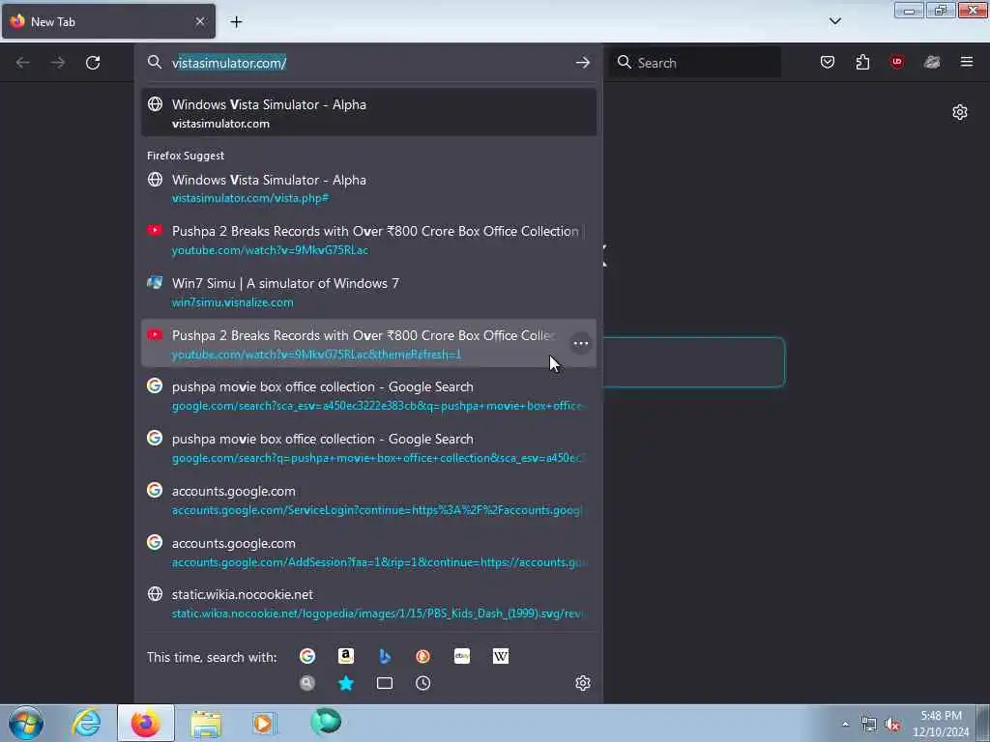Open search settings gear in dropdown
This screenshot has width=990, height=742.
point(583,683)
